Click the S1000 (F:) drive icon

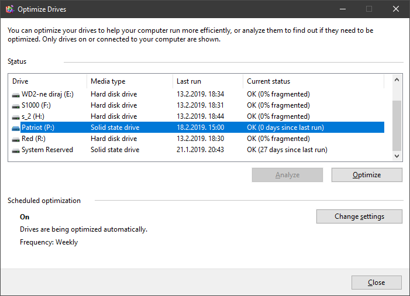(16, 106)
